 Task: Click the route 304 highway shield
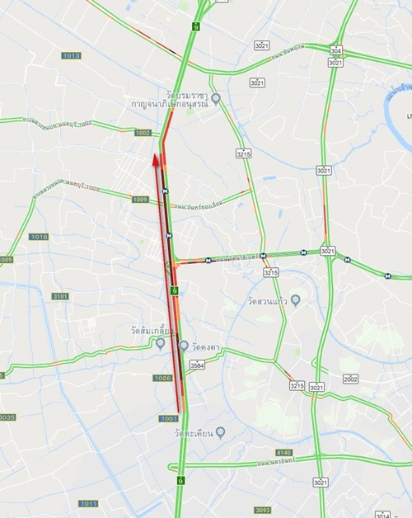(x=335, y=50)
